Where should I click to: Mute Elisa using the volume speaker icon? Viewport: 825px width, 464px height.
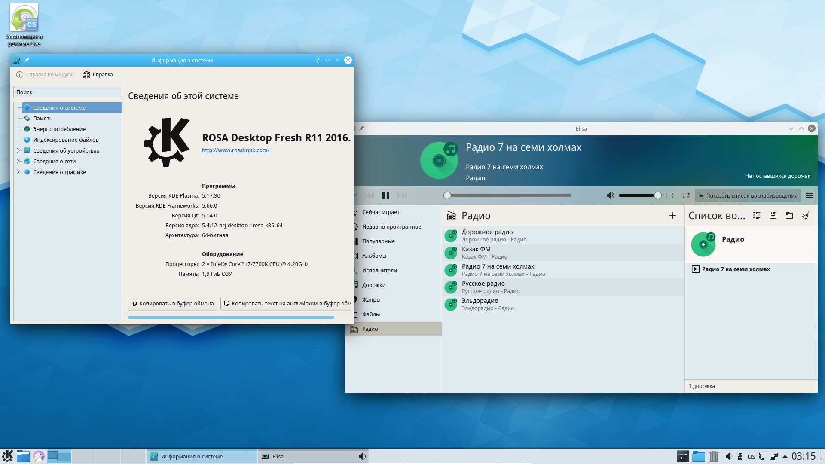tap(610, 195)
